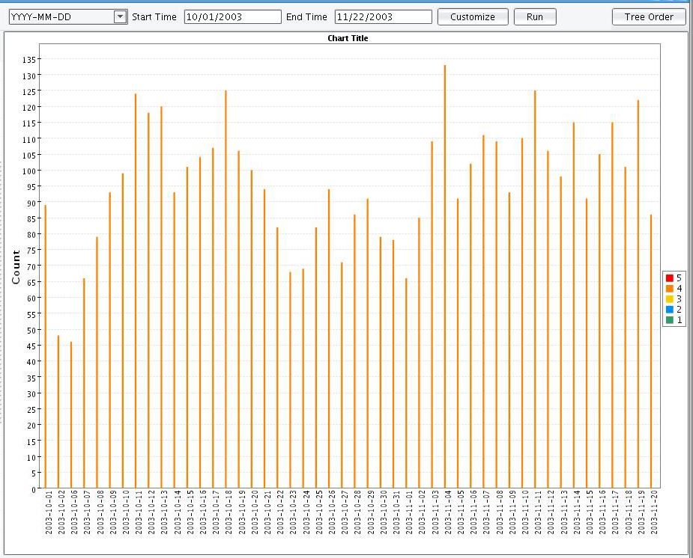The height and width of the screenshot is (558, 693).
Task: Click the Count axis label
Action: click(16, 267)
